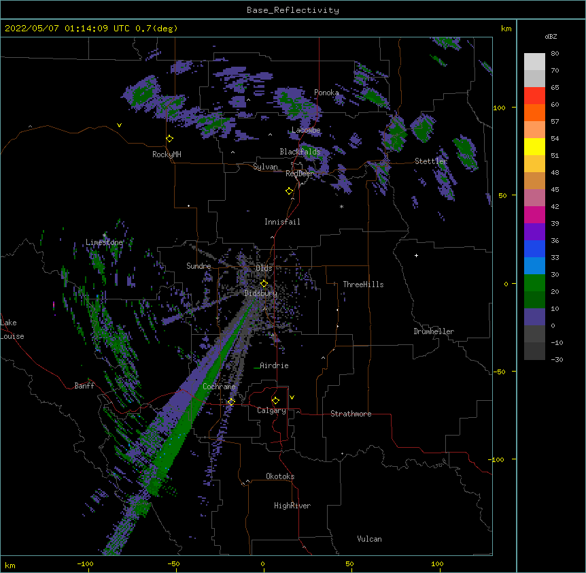
Task: Click the -30 value on the dBZ scale
Action: coord(557,360)
